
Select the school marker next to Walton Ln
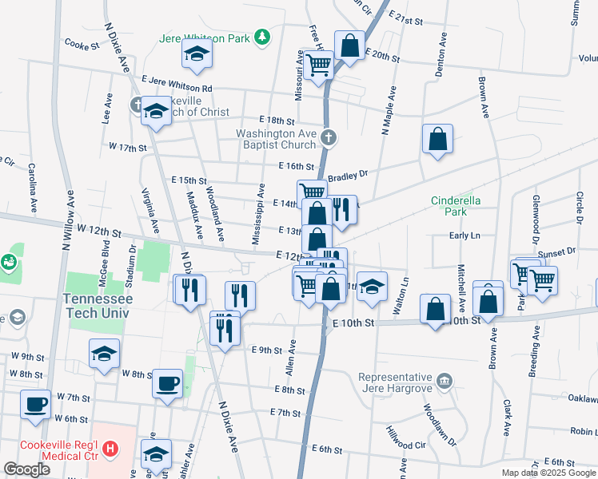pos(372,289)
